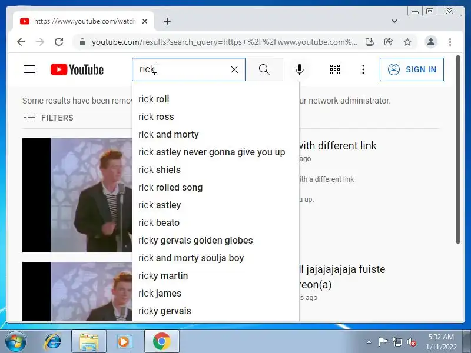Choose 'rick and morty soulja boy'
The height and width of the screenshot is (353, 471).
coord(215,258)
